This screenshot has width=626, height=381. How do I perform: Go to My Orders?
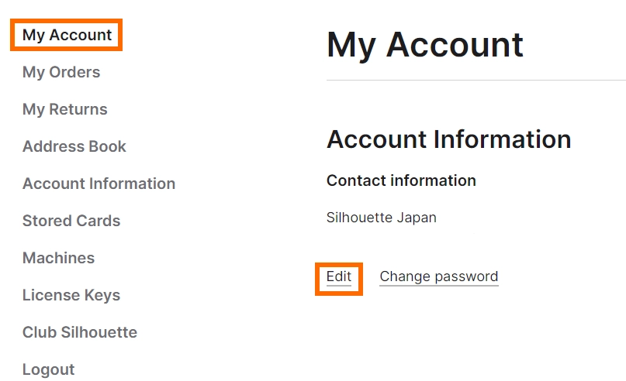click(x=61, y=72)
